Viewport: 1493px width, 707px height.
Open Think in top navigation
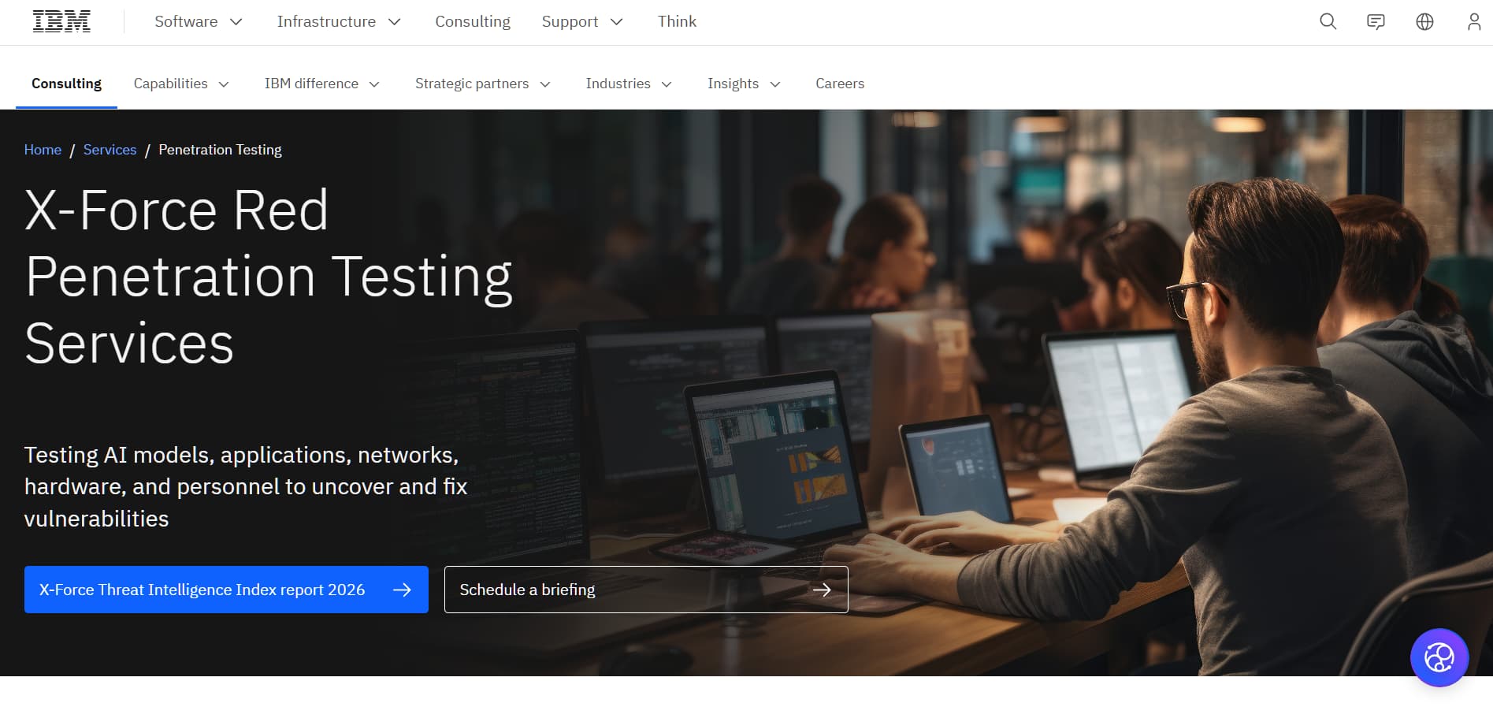coord(677,21)
